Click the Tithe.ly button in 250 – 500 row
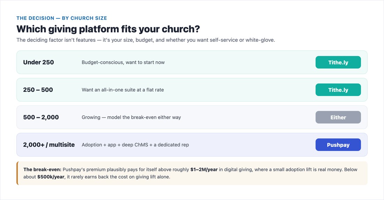 pyautogui.click(x=338, y=90)
